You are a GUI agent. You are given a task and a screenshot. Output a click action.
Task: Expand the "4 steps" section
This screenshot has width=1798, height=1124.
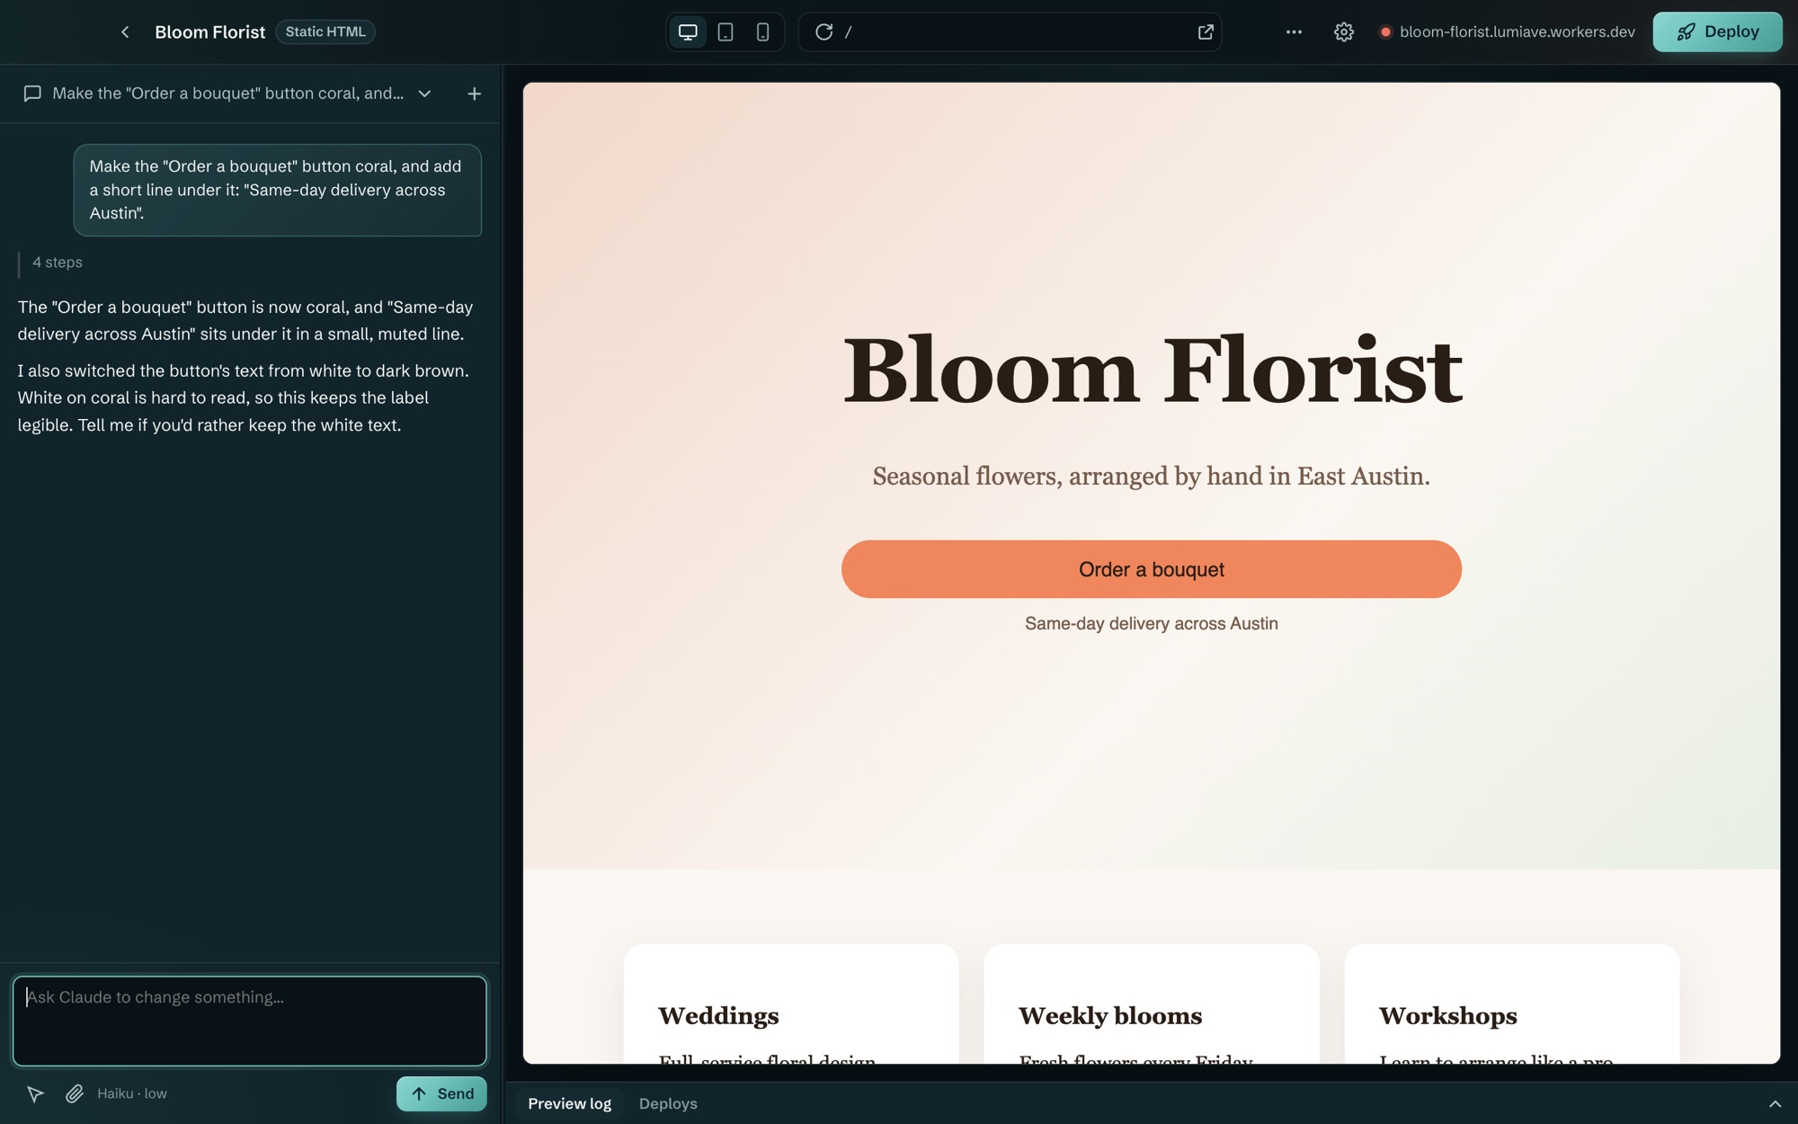(58, 263)
